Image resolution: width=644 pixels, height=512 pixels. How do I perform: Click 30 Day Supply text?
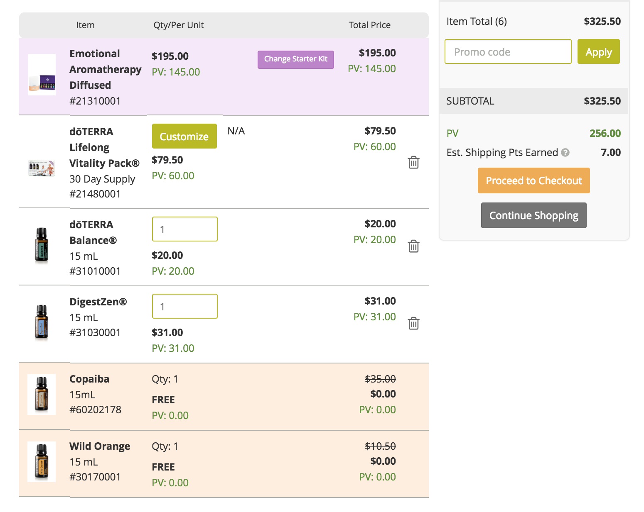102,179
